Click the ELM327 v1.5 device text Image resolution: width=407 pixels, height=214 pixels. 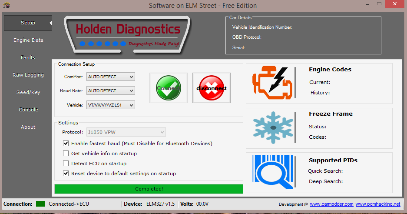click(x=160, y=204)
